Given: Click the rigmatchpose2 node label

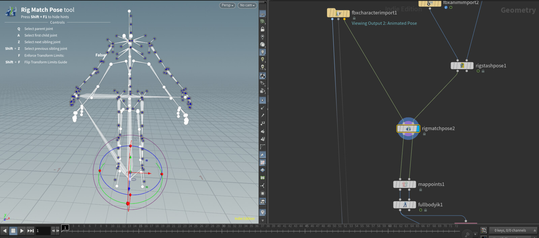Looking at the screenshot, I should 438,128.
